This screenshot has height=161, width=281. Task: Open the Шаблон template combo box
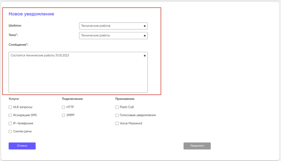click(x=110, y=26)
